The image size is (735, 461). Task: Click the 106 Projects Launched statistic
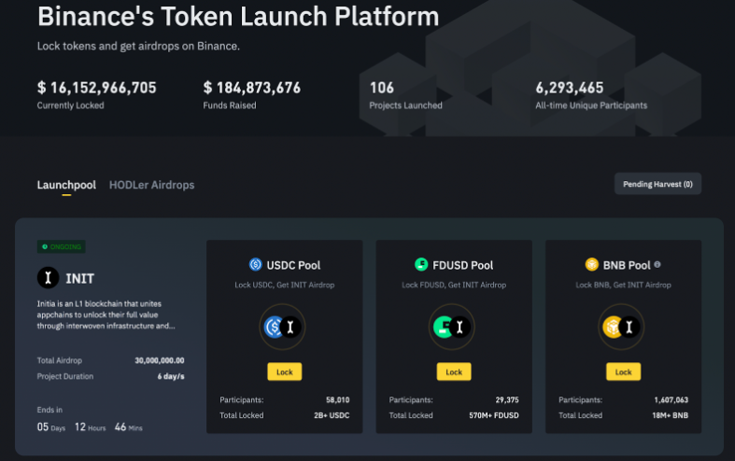(382, 88)
